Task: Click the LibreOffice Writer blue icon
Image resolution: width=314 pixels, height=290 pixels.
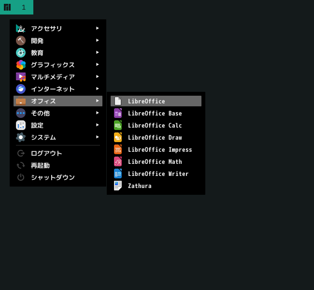Action: coord(118,174)
